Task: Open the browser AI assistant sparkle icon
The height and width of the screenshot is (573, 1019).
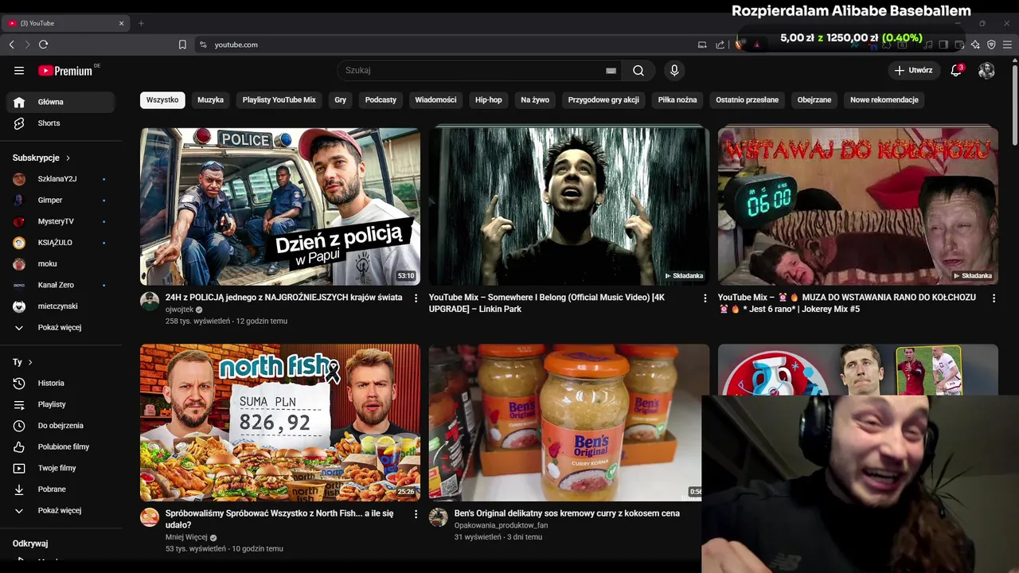Action: (975, 45)
